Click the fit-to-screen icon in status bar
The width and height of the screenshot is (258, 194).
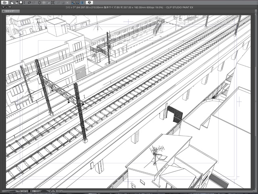(29, 191)
